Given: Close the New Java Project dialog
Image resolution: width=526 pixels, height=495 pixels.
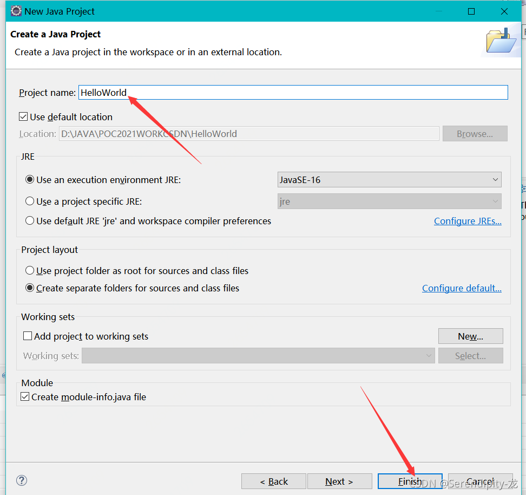Looking at the screenshot, I should [504, 11].
